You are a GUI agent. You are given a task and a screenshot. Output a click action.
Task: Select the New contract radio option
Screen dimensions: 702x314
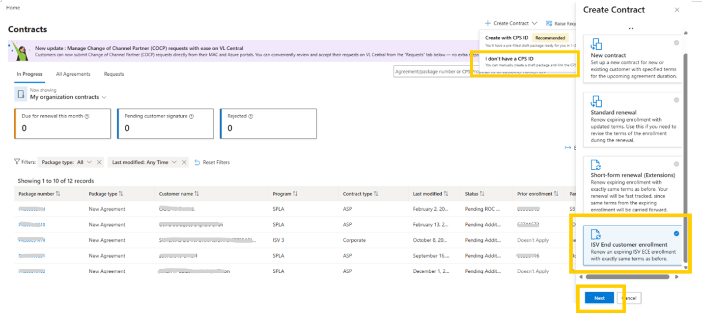point(676,43)
